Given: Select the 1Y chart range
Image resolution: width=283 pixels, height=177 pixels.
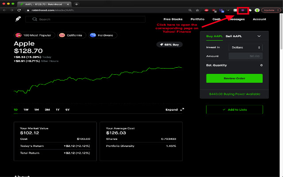Looking at the screenshot, I should pyautogui.click(x=57, y=110).
